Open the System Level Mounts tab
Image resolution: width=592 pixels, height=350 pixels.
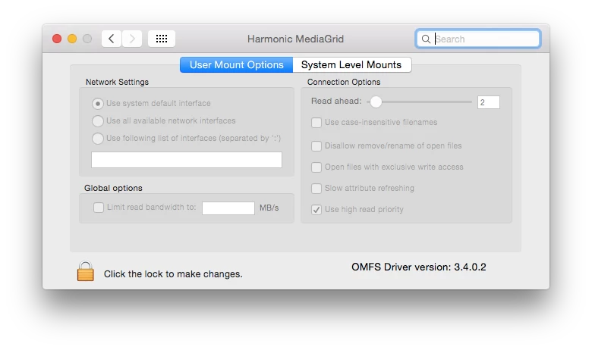(352, 65)
